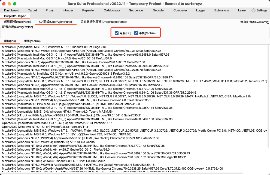This screenshot has width=270, height=175.
Task: Switch to the Extensions tab
Action: pos(222,11)
